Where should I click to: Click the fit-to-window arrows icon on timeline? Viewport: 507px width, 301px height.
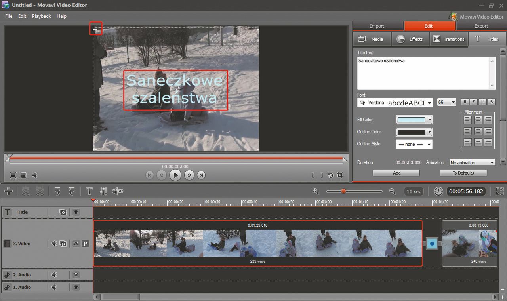point(500,191)
